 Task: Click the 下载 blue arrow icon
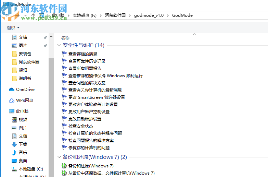point(14,144)
